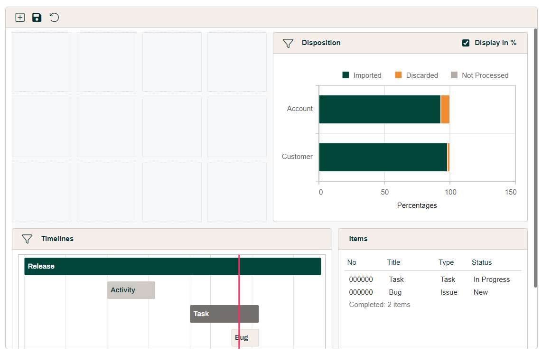Click the Account discarded orange segment
Image resolution: width=542 pixels, height=354 pixels.
[445, 110]
